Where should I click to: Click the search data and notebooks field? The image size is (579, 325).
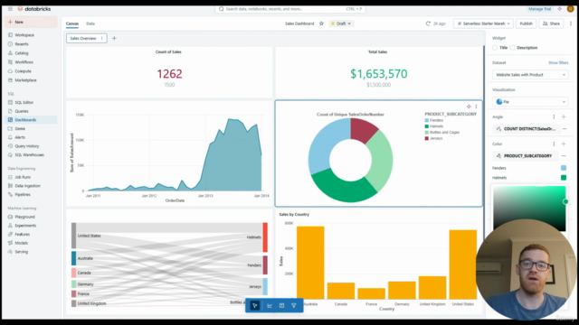[290, 9]
